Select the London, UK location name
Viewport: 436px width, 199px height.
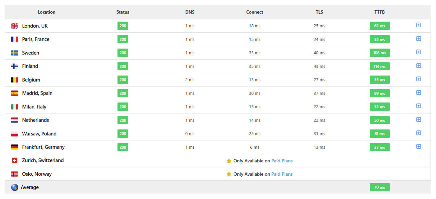pos(35,26)
